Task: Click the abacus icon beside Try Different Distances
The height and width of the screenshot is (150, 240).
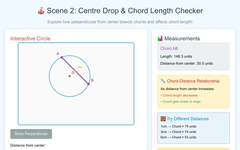Action: point(163,119)
